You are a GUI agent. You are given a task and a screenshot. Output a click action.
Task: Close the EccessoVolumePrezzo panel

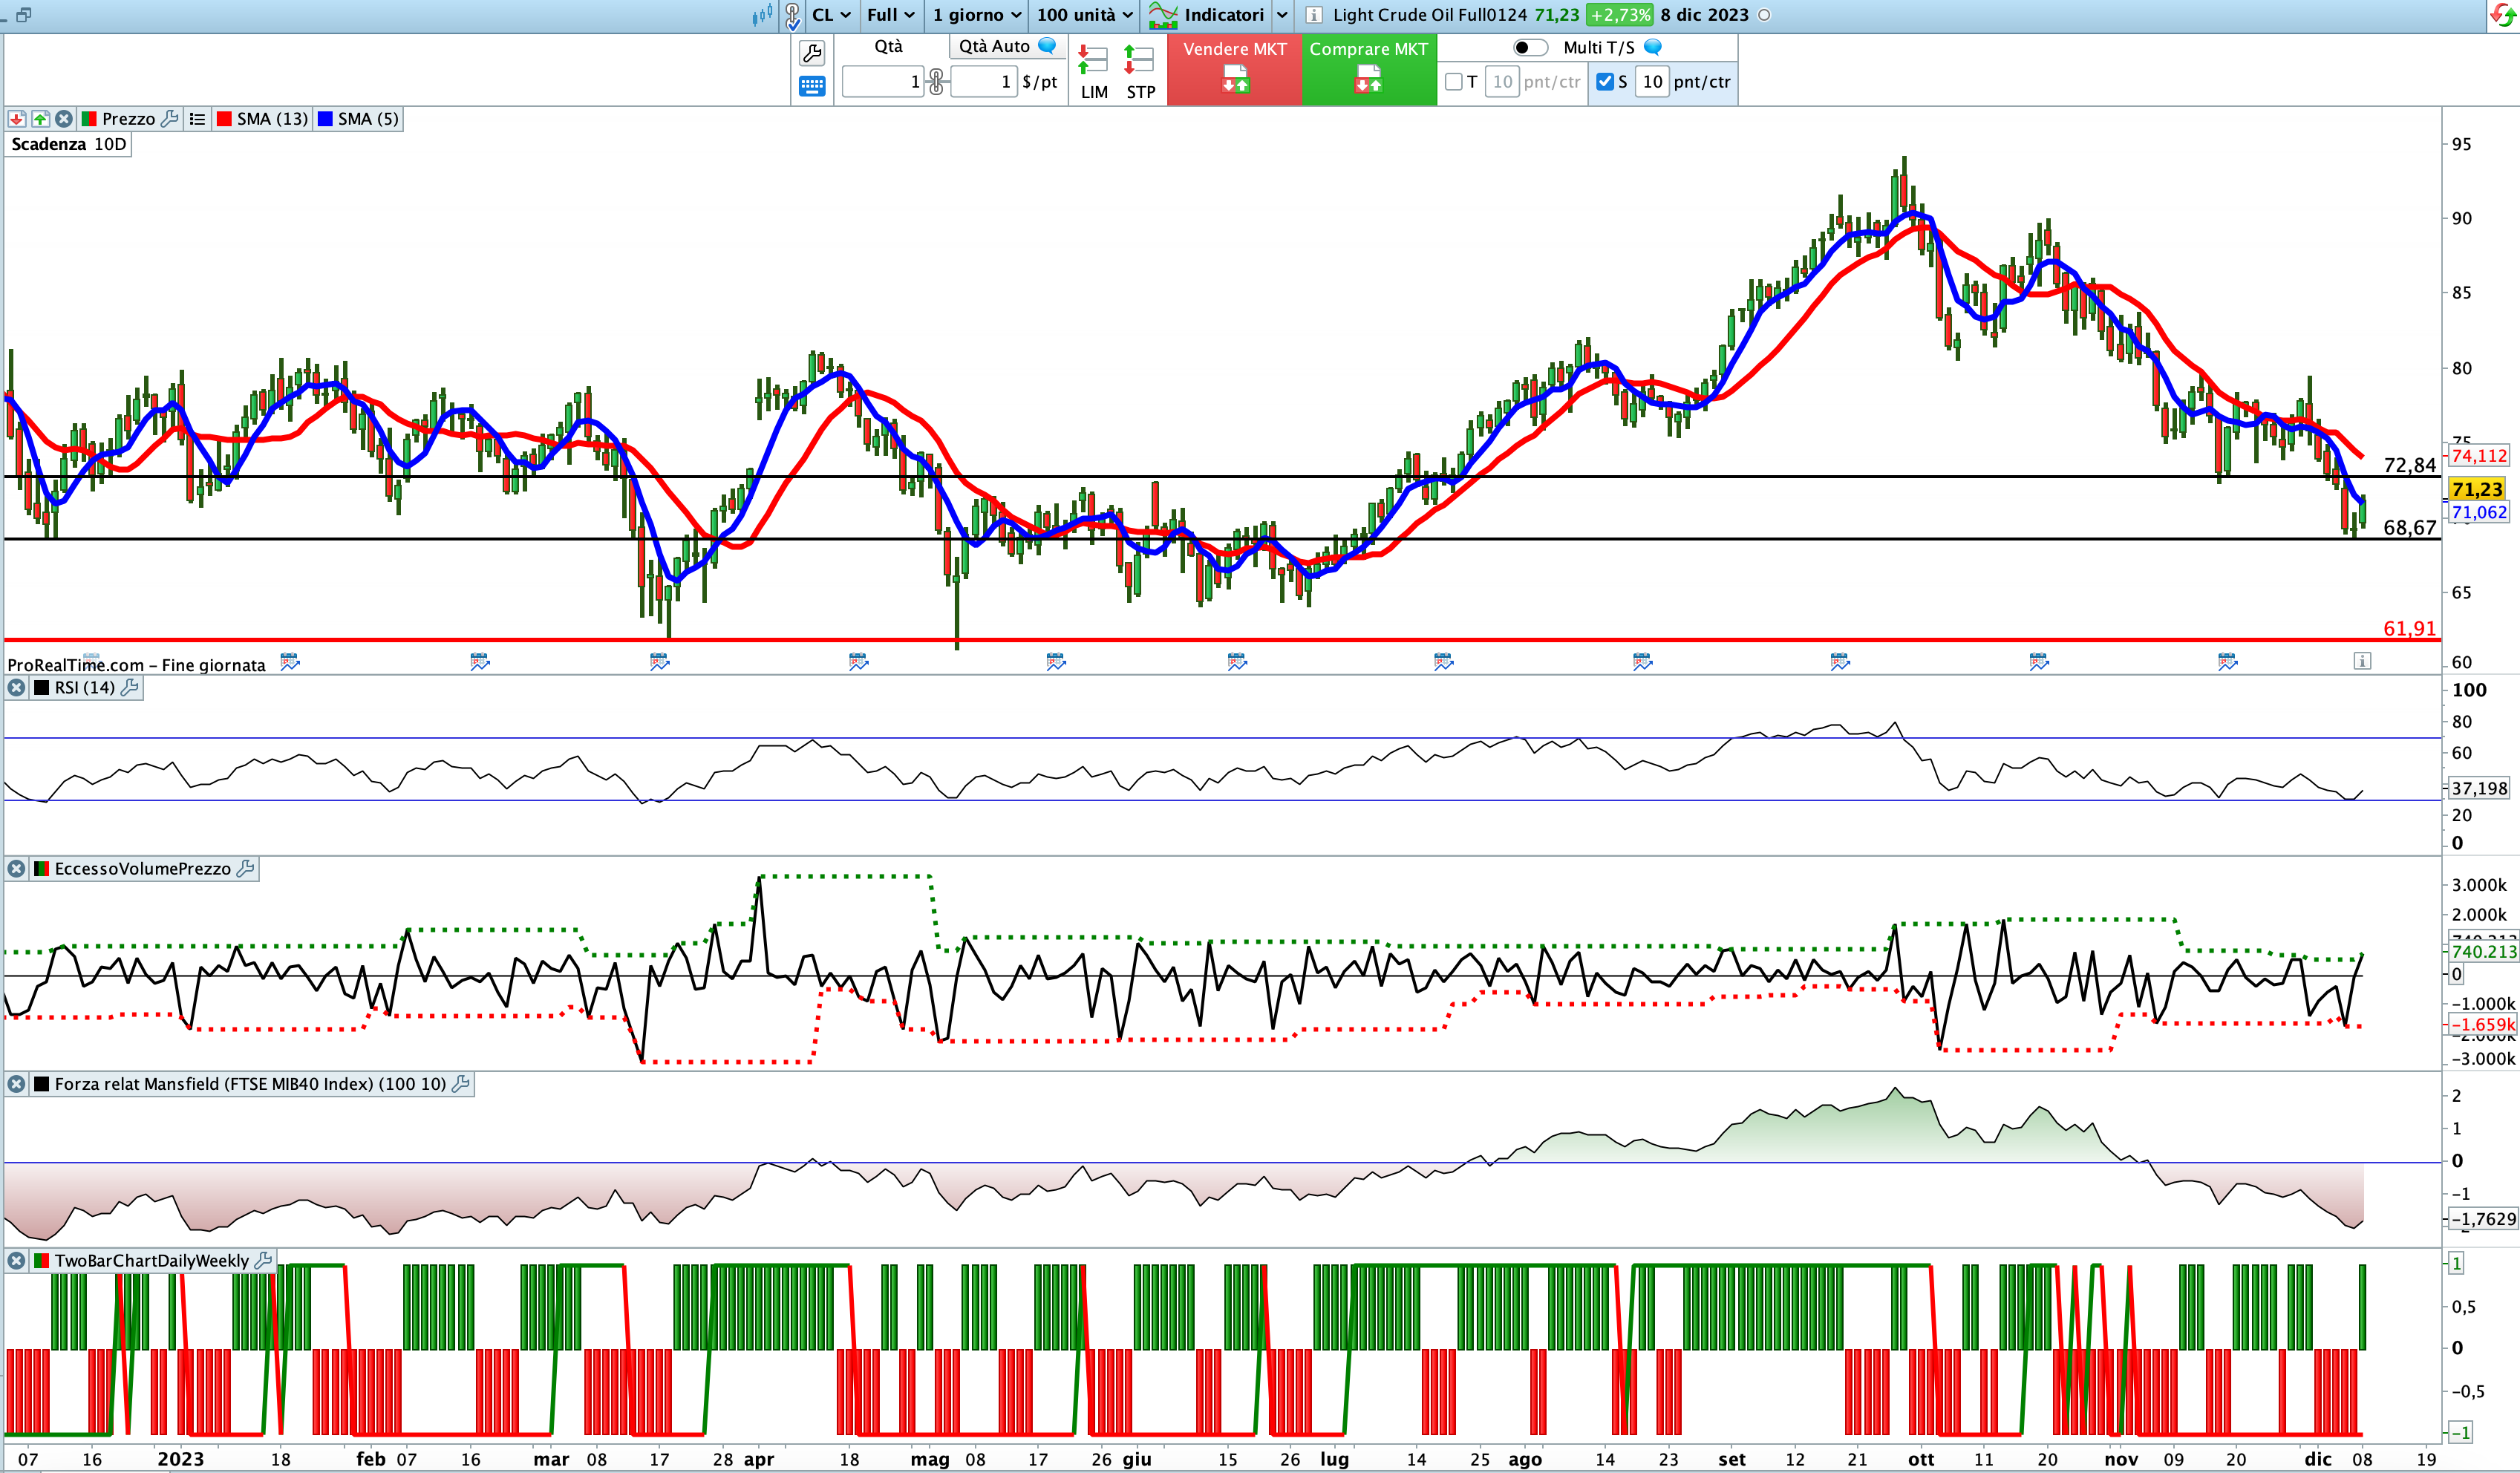(x=17, y=869)
